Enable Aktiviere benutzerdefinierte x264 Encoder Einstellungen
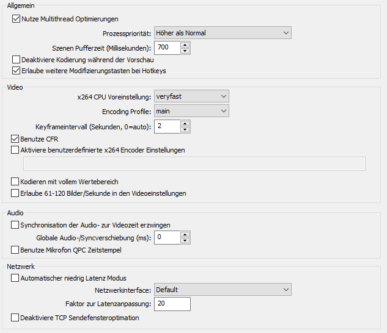The height and width of the screenshot is (333, 387). point(15,150)
